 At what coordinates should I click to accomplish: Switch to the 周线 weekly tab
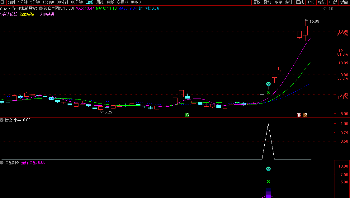[x=100, y=2]
